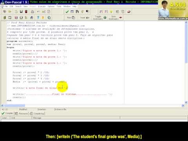Click the printer icon
The width and height of the screenshot is (188, 141).
click(x=33, y=12)
